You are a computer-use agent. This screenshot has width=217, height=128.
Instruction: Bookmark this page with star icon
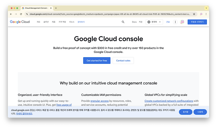(194, 14)
